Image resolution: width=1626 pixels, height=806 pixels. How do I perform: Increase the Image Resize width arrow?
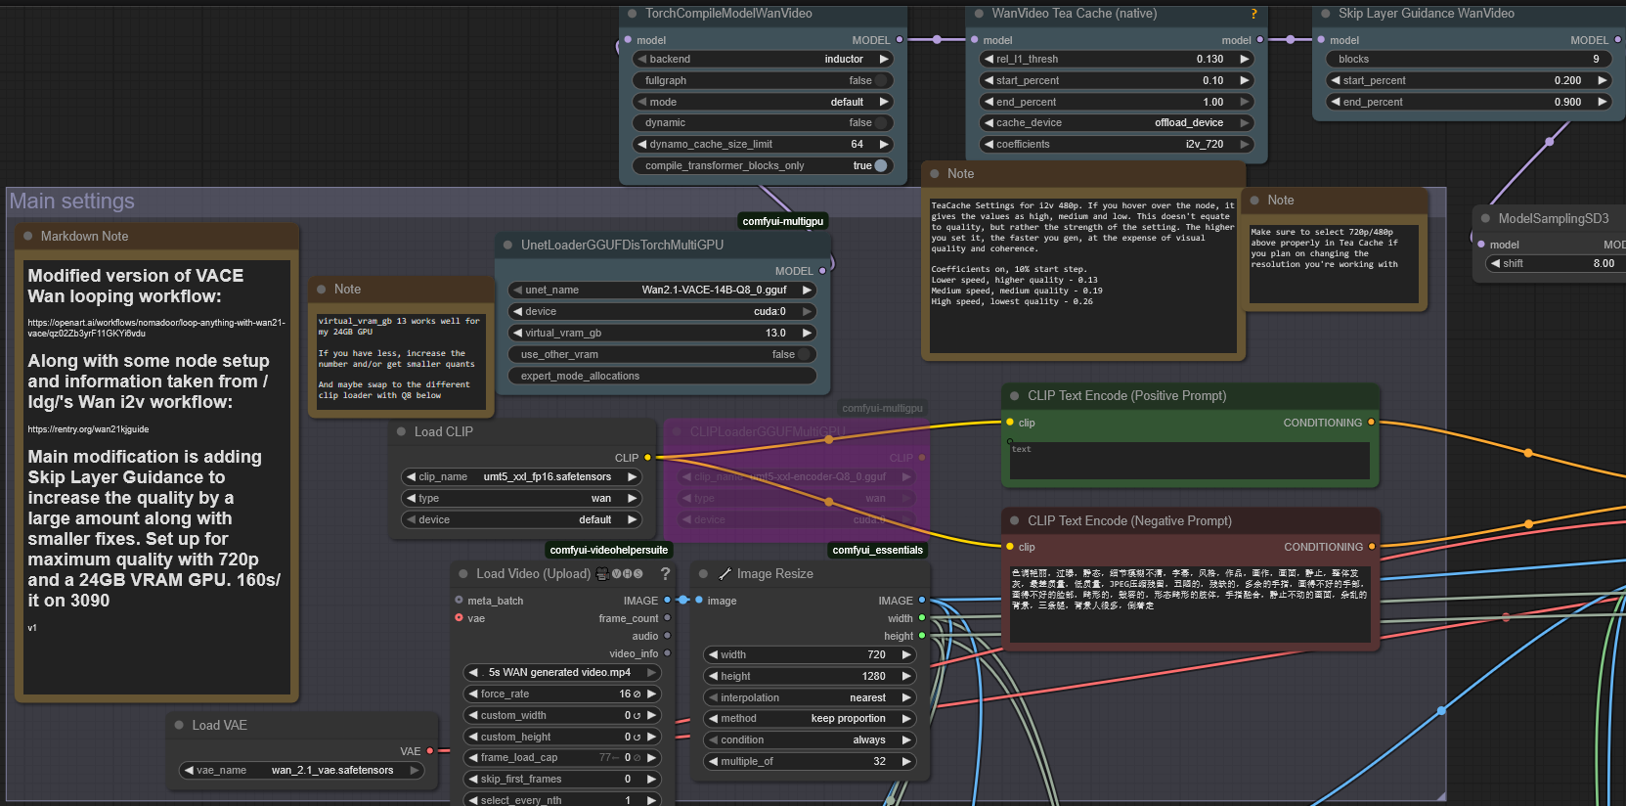pos(906,655)
